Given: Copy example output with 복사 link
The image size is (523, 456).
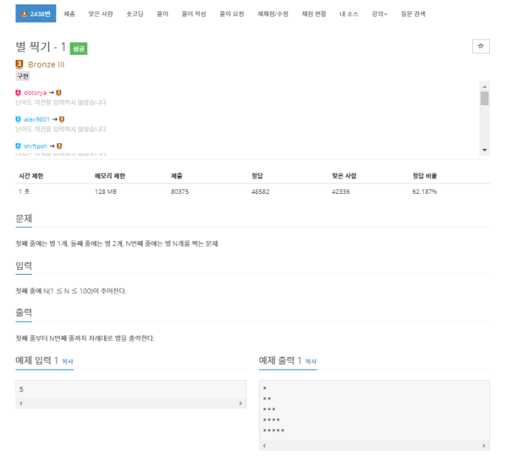Looking at the screenshot, I should [311, 361].
